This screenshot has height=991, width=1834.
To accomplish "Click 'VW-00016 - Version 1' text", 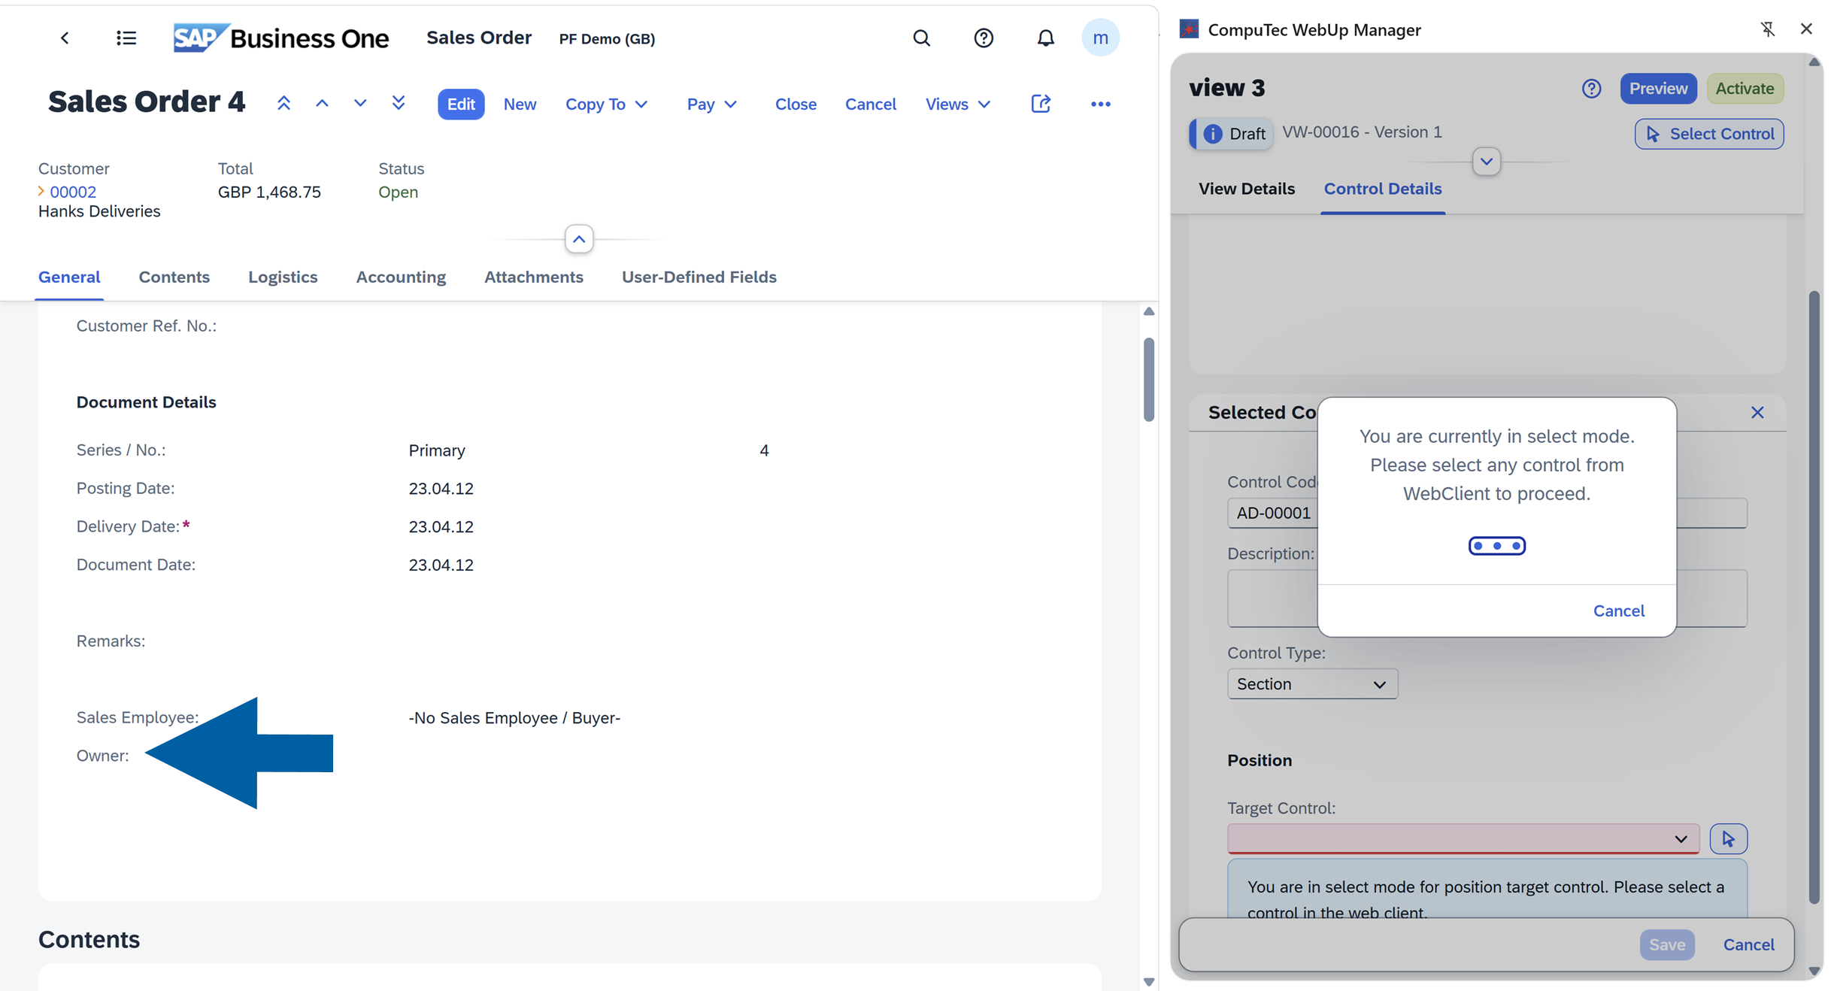I will point(1362,132).
